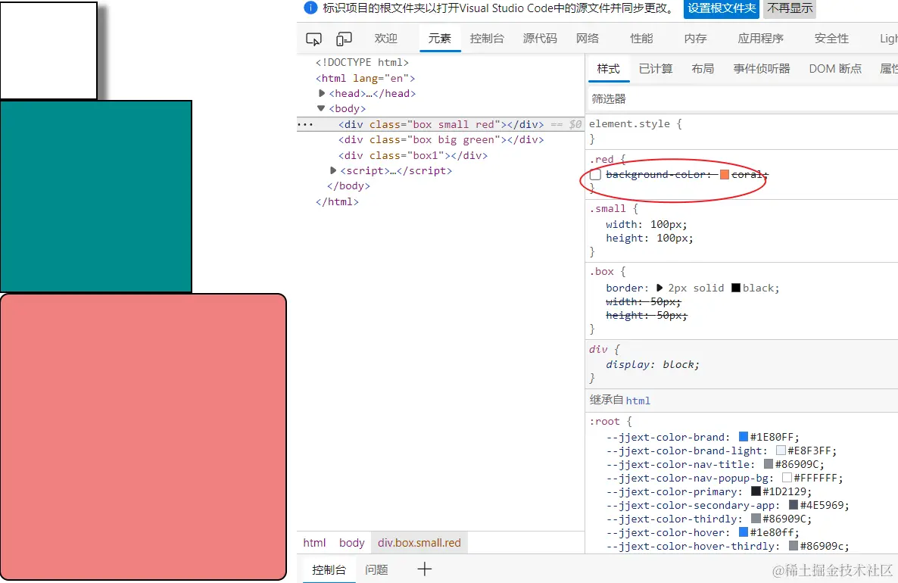The width and height of the screenshot is (898, 583).
Task: Focus the 筛选器 filter input field
Action: point(744,99)
